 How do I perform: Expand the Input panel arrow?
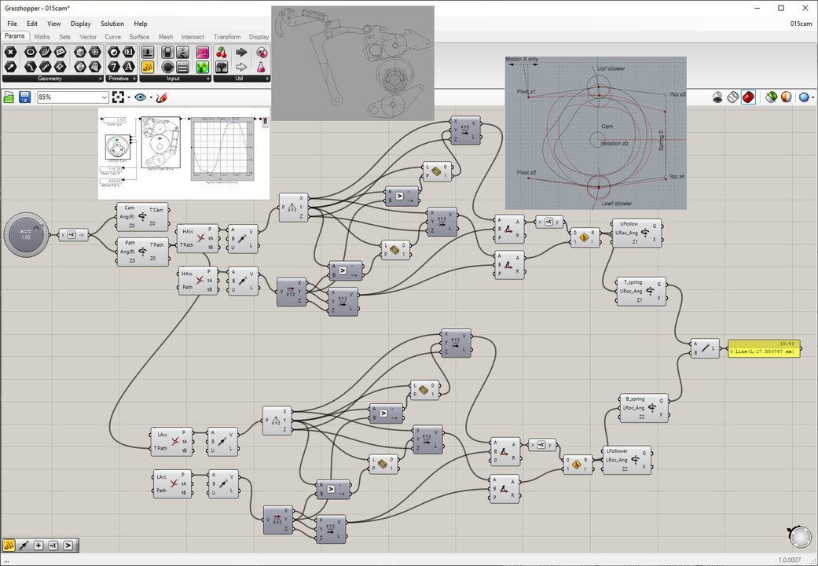pyautogui.click(x=208, y=79)
